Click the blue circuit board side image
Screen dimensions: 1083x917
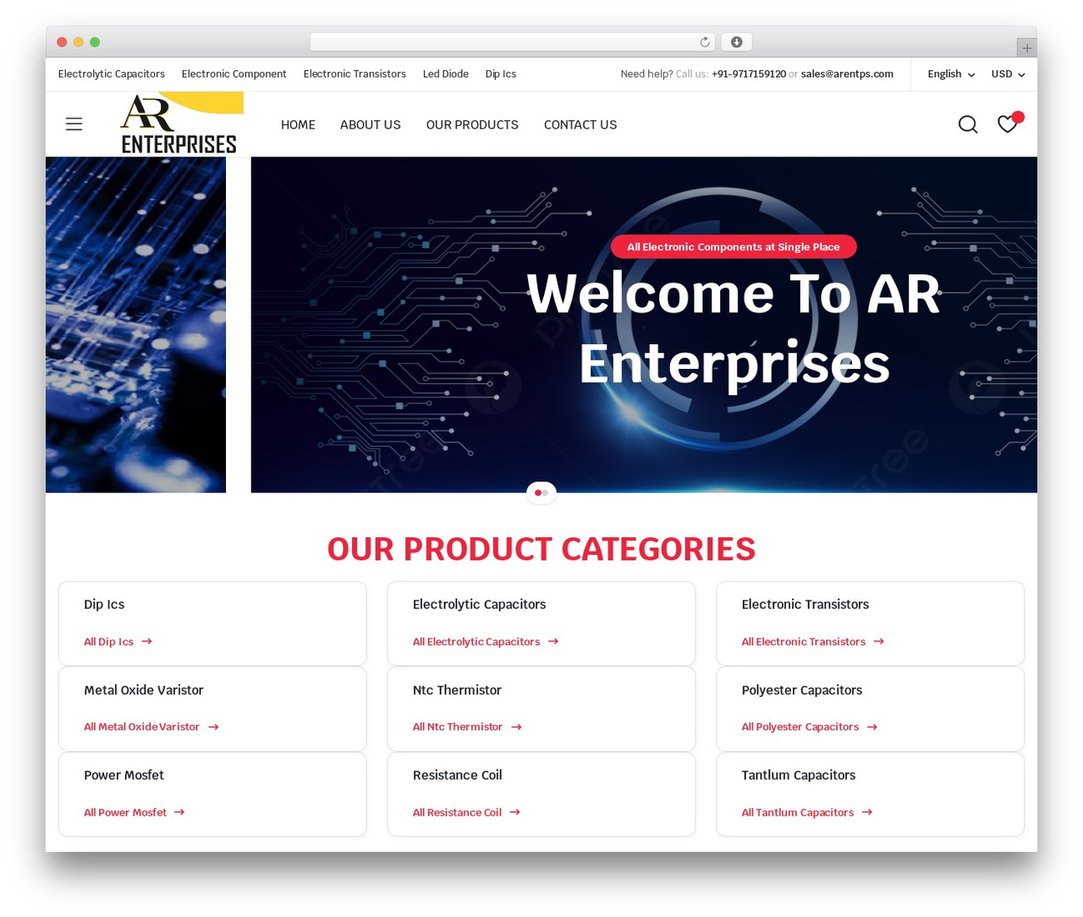click(x=135, y=325)
